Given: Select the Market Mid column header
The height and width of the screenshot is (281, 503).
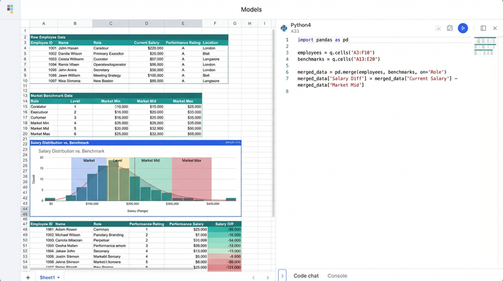Looking at the screenshot, I should pos(147,101).
